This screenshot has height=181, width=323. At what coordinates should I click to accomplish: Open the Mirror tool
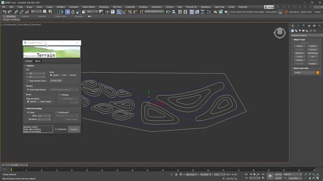(x=169, y=12)
